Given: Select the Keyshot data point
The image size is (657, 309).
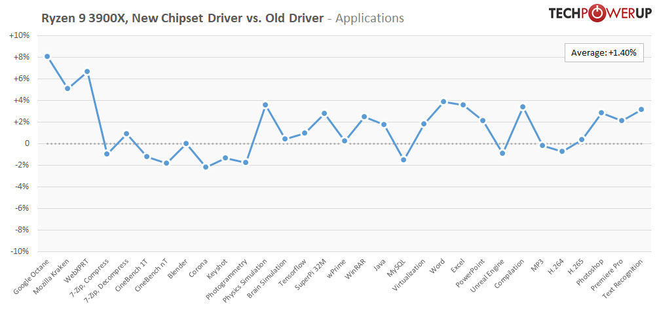Looking at the screenshot, I should coord(225,158).
